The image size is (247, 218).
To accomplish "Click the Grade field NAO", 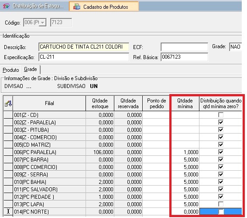I will coord(236,47).
